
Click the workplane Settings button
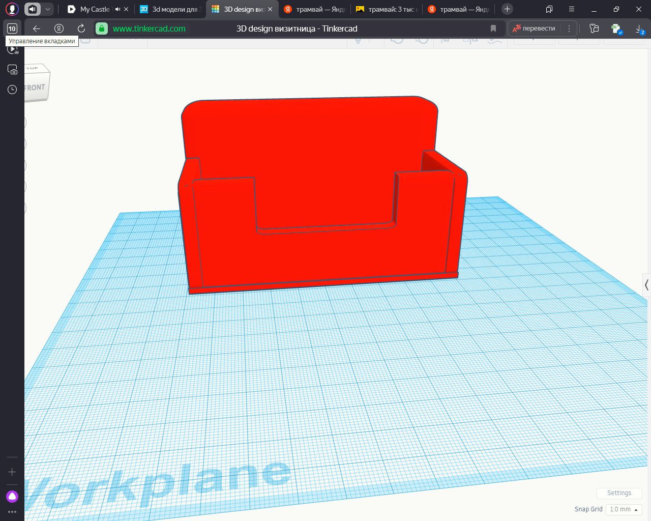(x=619, y=493)
